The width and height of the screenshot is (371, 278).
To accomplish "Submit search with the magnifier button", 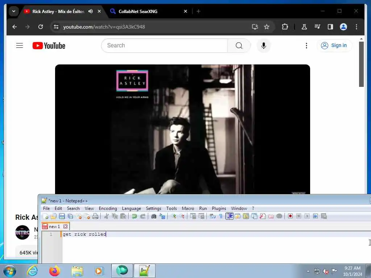I will click(x=239, y=45).
